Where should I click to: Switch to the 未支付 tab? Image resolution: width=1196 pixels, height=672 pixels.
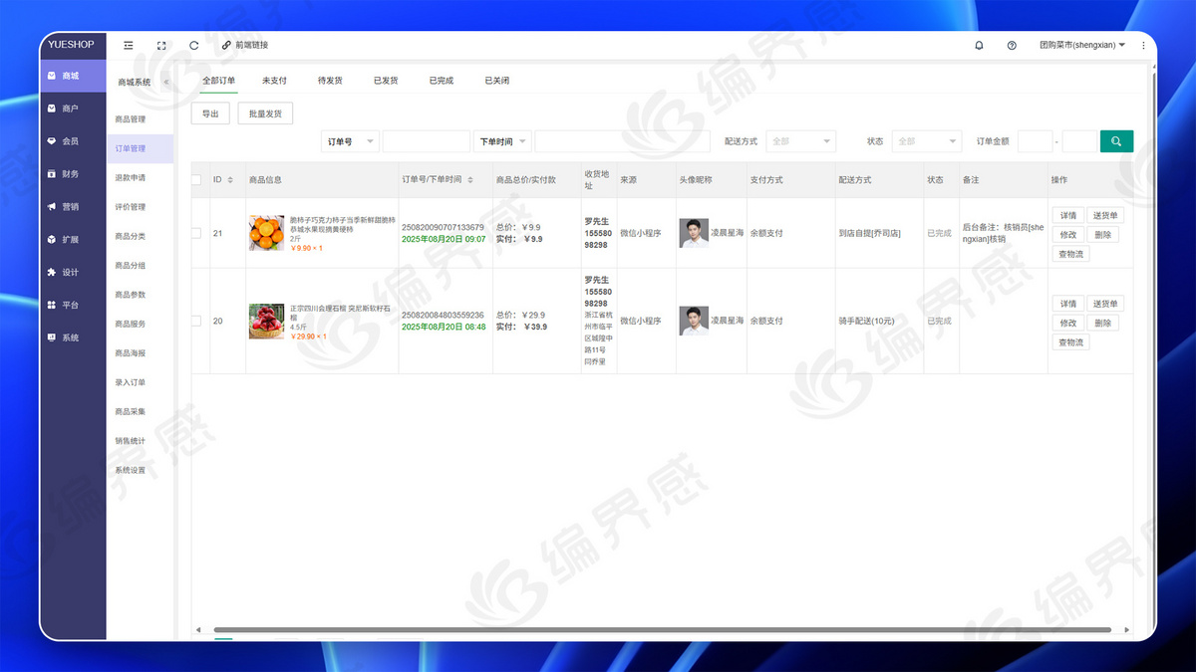pos(275,81)
